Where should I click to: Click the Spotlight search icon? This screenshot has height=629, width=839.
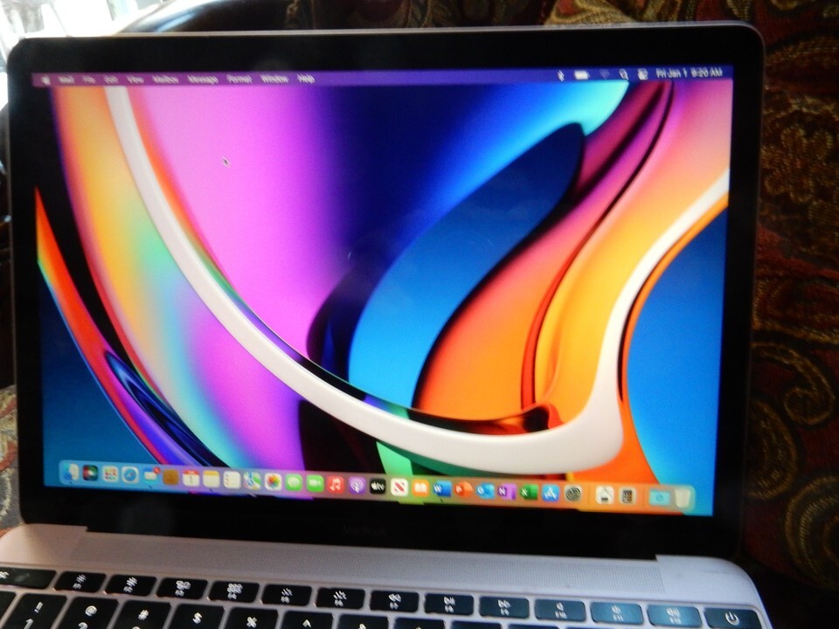pos(623,76)
